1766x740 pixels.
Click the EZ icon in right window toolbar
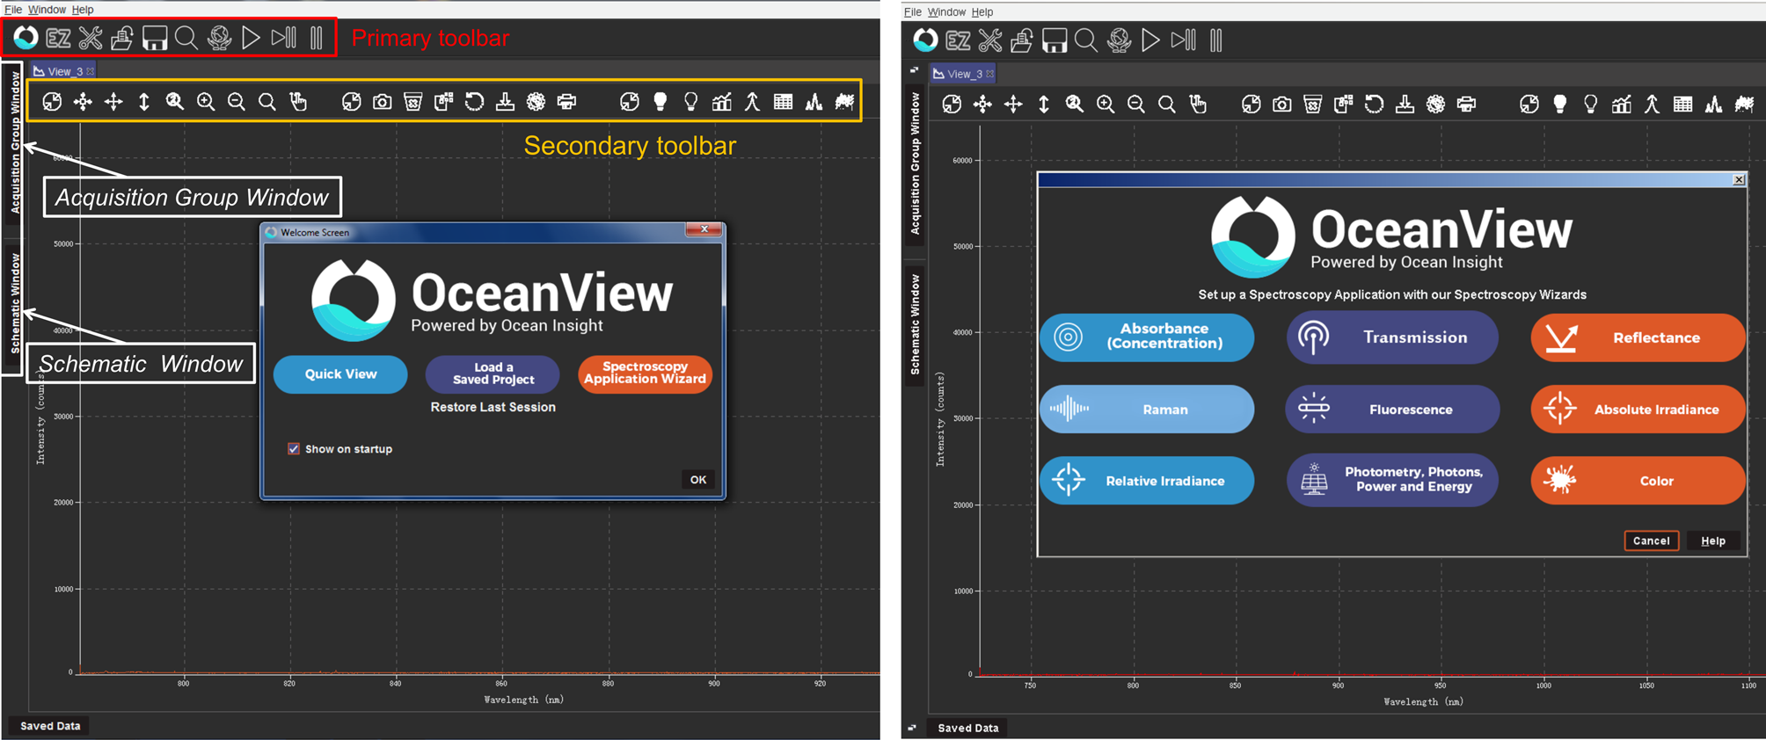[x=958, y=40]
